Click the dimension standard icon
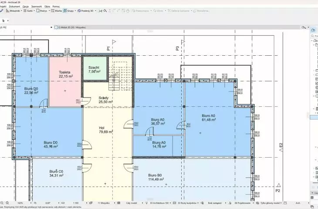This screenshot has height=209, width=318. (285, 203)
